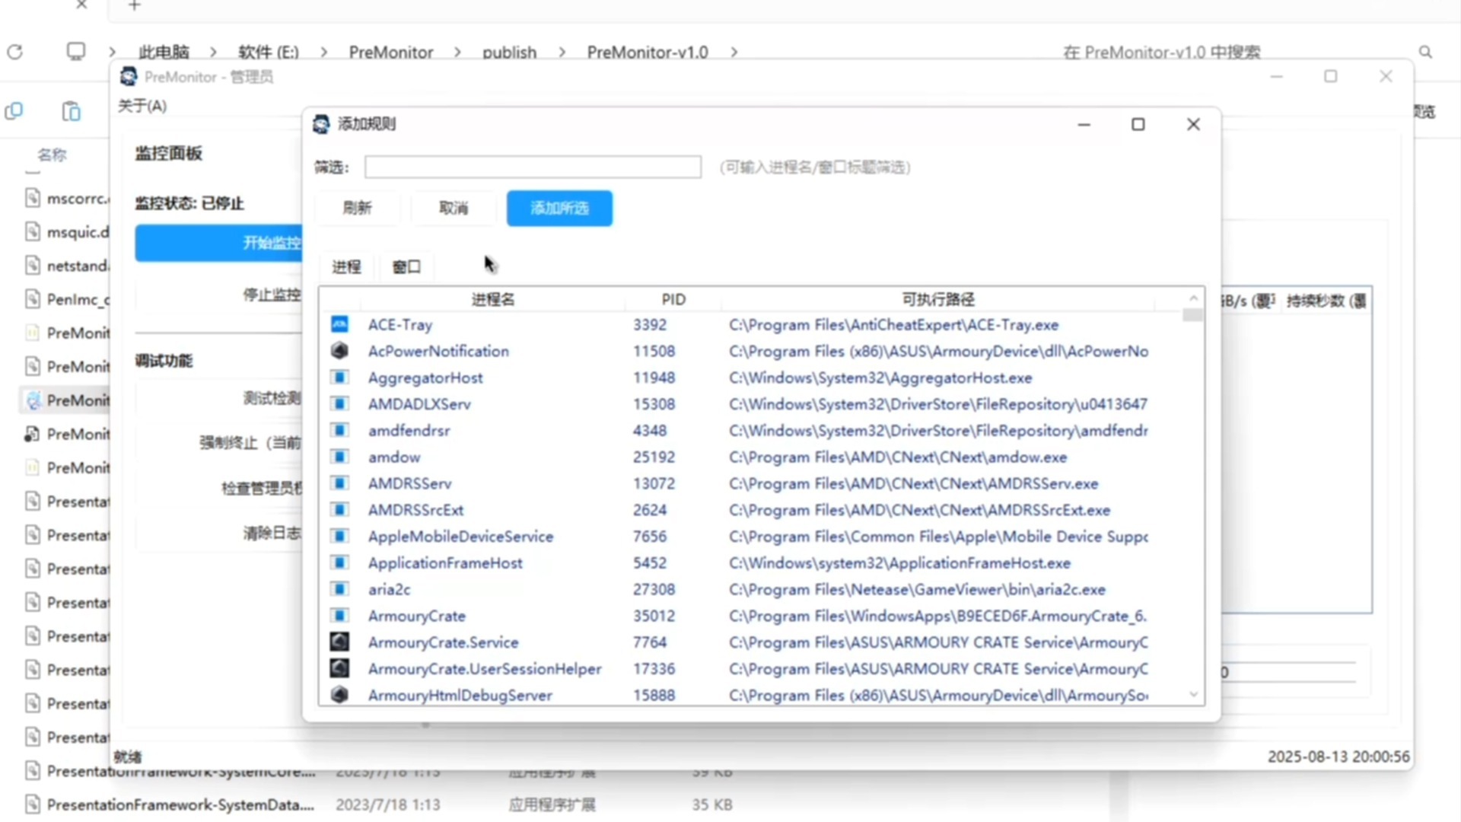
Task: Select the amdow process name
Action: [394, 457]
